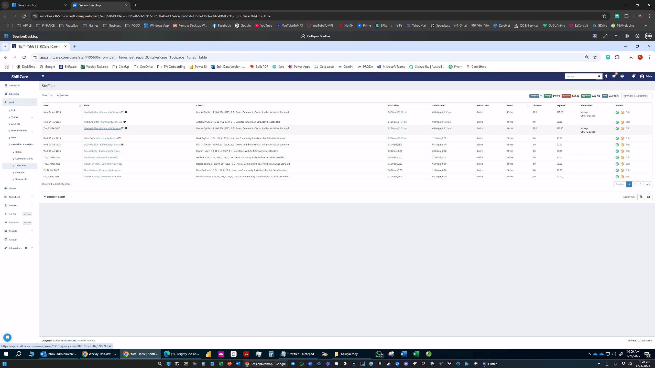Open the lightbulb tips icon in ShiftCare header
The image size is (655, 368).
click(x=606, y=76)
